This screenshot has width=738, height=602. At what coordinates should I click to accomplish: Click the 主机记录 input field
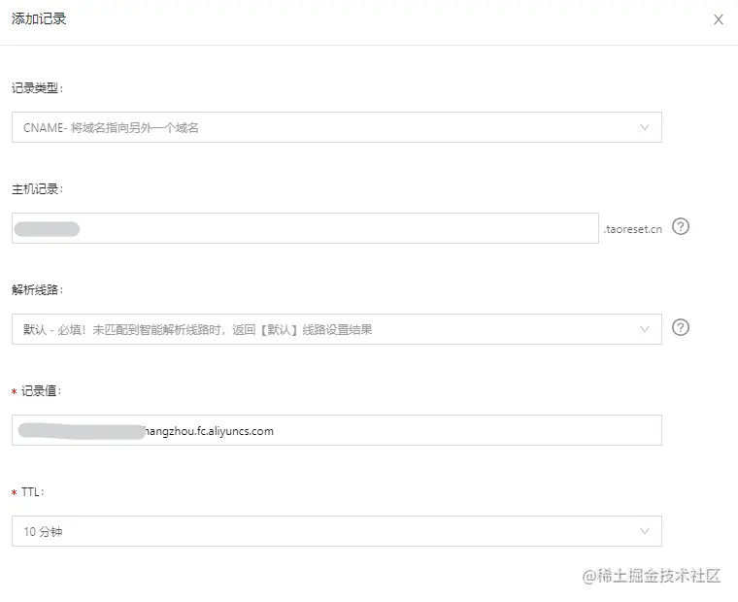(305, 228)
